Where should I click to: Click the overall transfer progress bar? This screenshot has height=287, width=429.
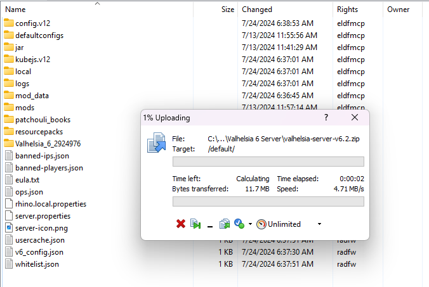point(268,202)
